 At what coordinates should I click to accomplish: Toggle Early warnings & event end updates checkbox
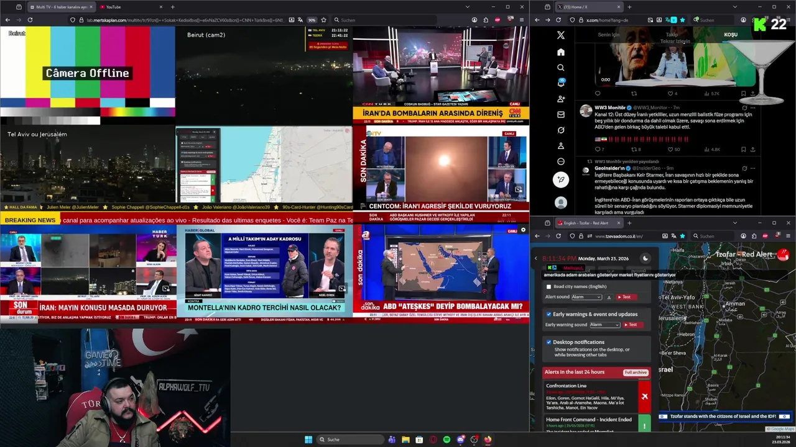[x=548, y=314]
